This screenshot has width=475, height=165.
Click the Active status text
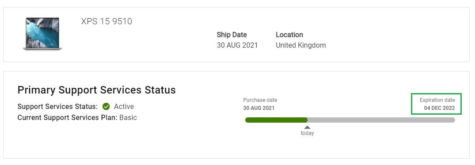pyautogui.click(x=124, y=106)
